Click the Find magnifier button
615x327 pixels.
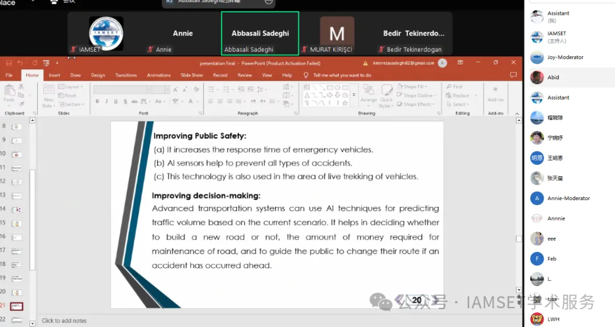click(454, 86)
